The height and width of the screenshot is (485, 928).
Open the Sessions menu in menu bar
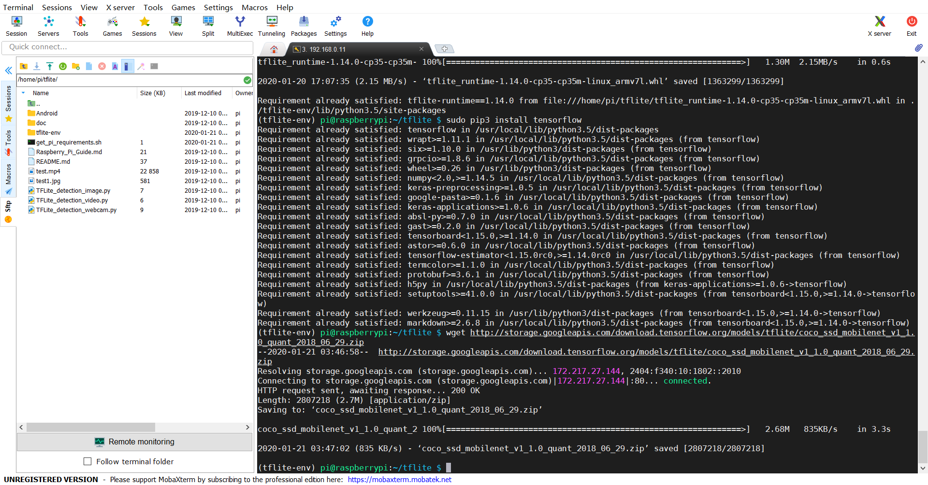(57, 7)
